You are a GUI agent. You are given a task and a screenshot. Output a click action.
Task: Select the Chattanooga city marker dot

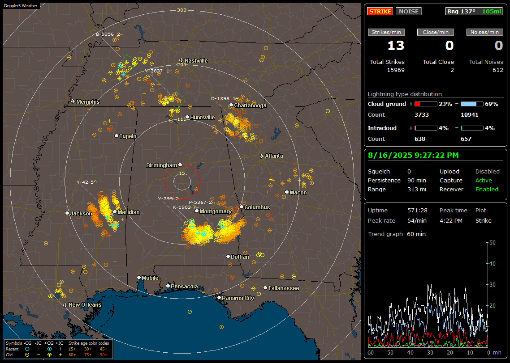coord(231,105)
